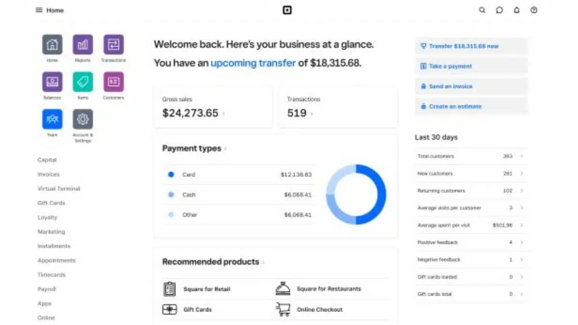This screenshot has width=578, height=325.
Task: Open Account & Settings gear icon
Action: 83,119
